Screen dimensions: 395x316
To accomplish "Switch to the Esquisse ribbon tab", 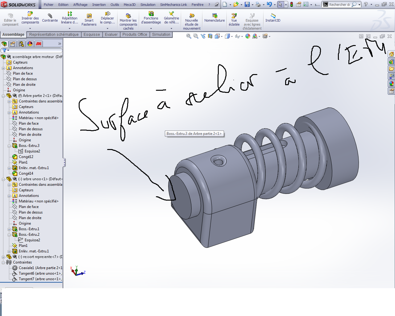I will [x=92, y=35].
